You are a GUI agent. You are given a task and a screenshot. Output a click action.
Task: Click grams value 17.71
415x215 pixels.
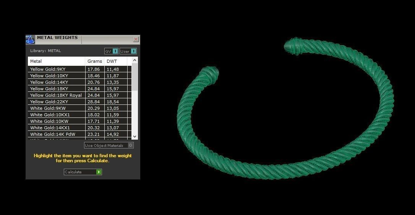[x=93, y=121]
